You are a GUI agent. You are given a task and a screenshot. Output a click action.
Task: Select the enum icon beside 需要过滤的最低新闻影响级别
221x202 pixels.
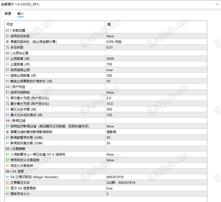[7, 132]
